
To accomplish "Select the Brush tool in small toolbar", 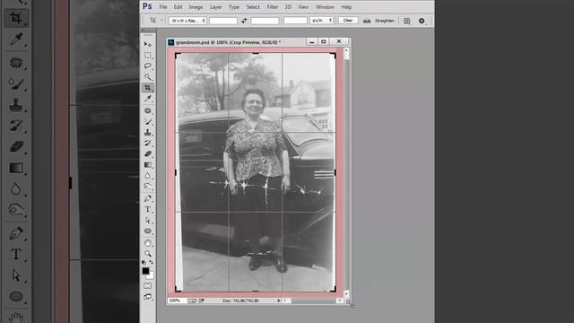I will (147, 121).
